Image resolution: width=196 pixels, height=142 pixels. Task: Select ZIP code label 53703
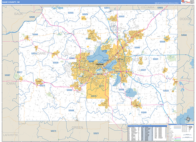click(106, 60)
